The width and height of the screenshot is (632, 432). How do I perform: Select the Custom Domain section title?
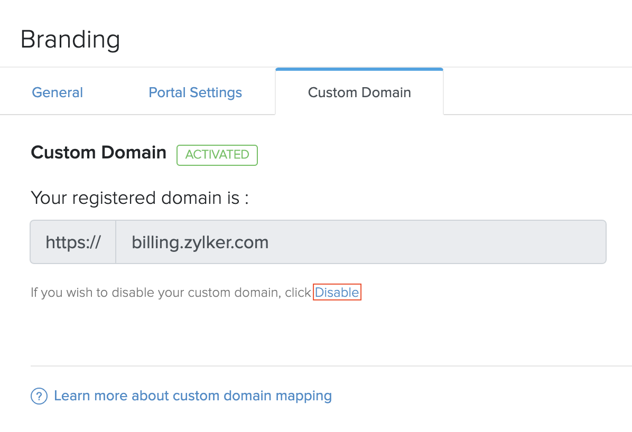[x=98, y=153]
